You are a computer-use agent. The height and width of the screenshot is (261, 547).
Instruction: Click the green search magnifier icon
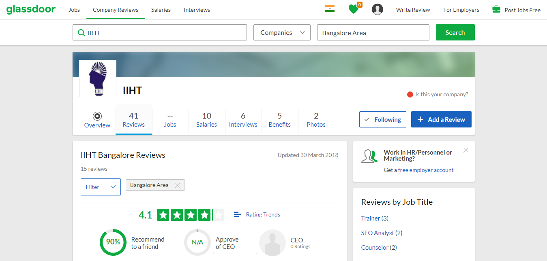click(x=81, y=32)
